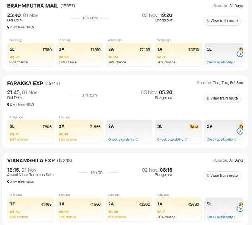
Task: Slide Farakka Exp class cards forward
Action: 240,131
